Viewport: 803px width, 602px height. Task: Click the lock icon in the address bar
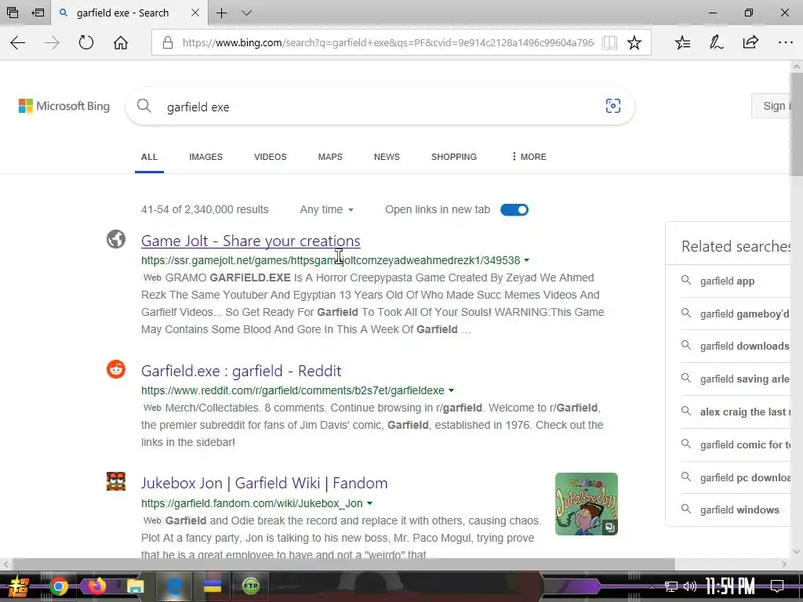(x=168, y=42)
